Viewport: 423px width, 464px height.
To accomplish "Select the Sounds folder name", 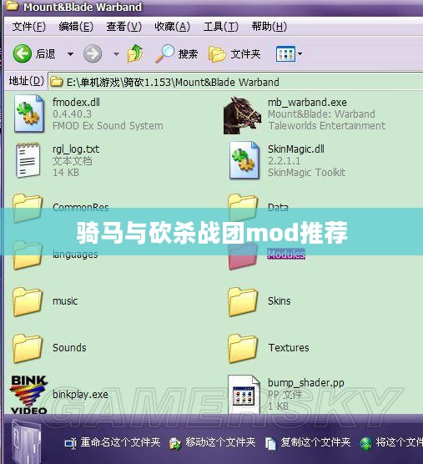I will click(69, 348).
